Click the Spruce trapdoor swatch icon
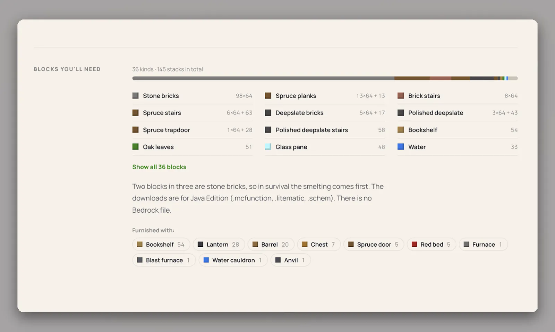 click(x=135, y=130)
